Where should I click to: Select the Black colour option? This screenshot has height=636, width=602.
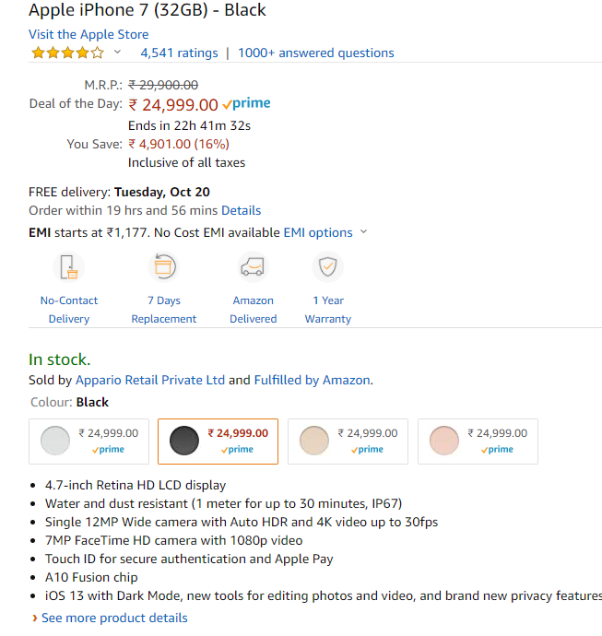(x=218, y=442)
